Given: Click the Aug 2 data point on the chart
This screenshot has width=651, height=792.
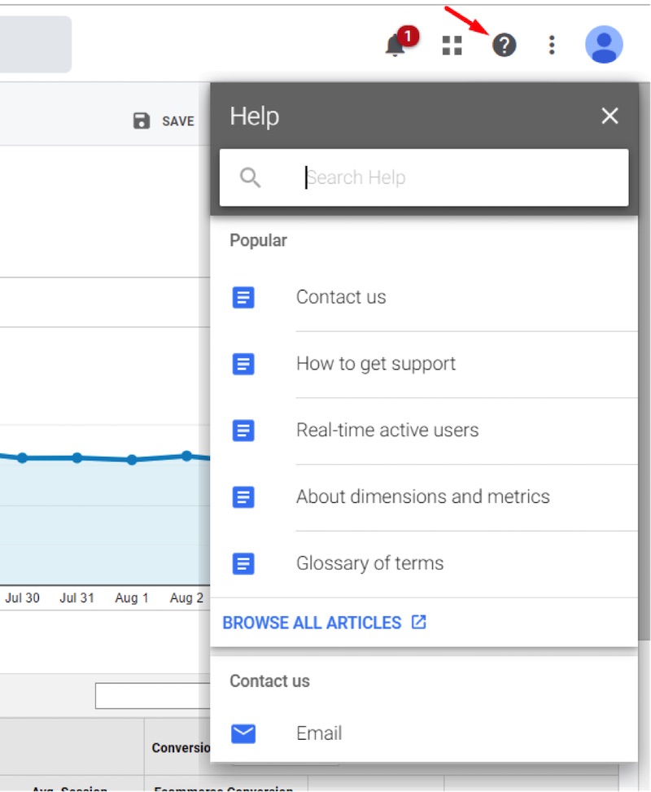Looking at the screenshot, I should coord(186,456).
